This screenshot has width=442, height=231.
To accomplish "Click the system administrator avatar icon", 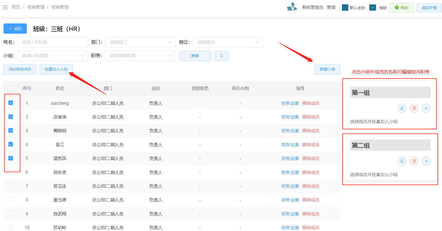I will (x=292, y=7).
